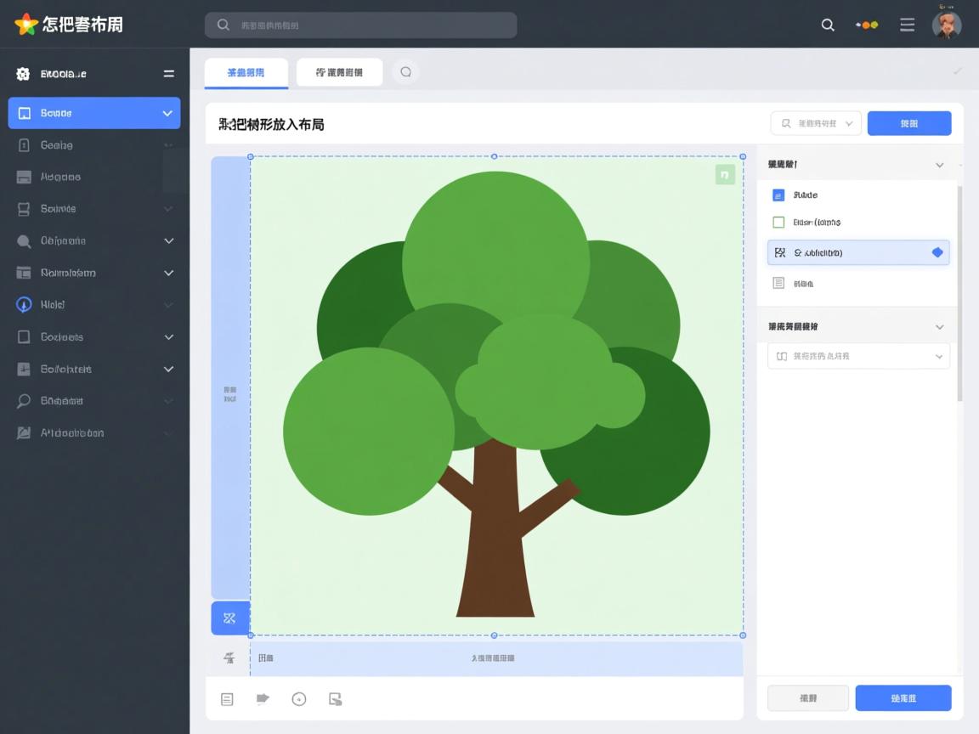Switch to the second tab above the canvas
979x734 pixels.
(x=339, y=73)
